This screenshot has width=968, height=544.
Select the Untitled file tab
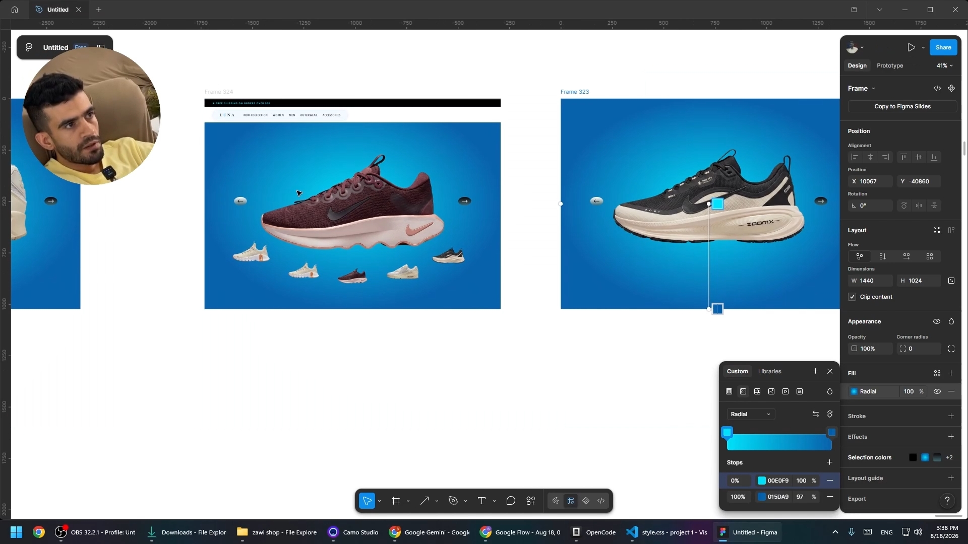coord(57,10)
